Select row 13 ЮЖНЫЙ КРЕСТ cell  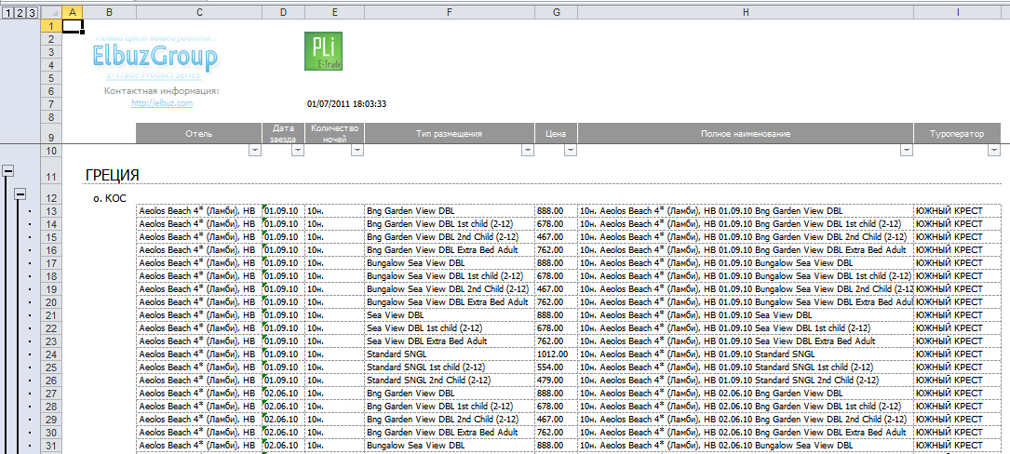tap(957, 211)
